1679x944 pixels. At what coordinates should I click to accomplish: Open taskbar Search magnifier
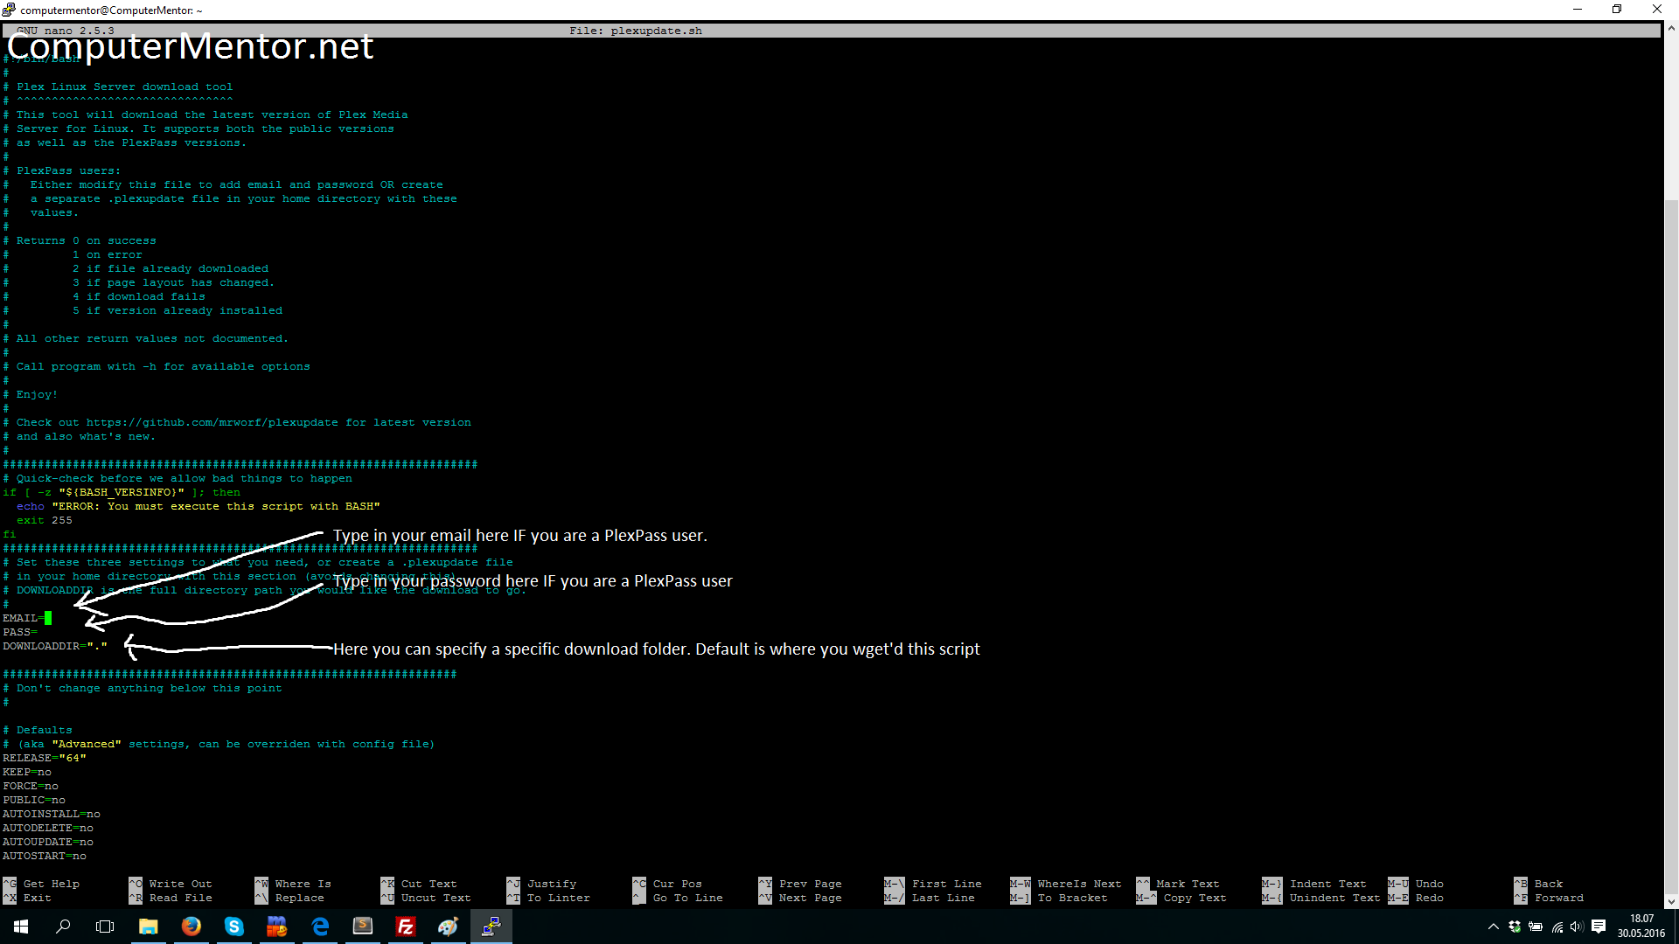click(63, 927)
